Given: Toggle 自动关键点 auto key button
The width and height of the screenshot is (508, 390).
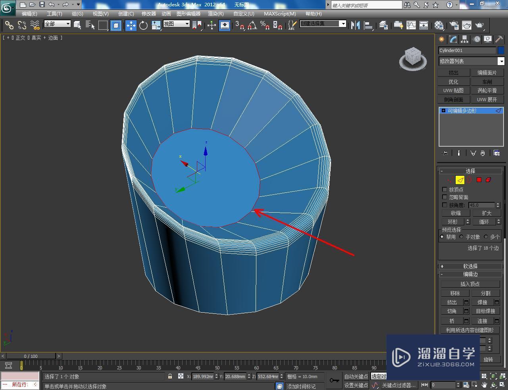Looking at the screenshot, I should coord(356,377).
